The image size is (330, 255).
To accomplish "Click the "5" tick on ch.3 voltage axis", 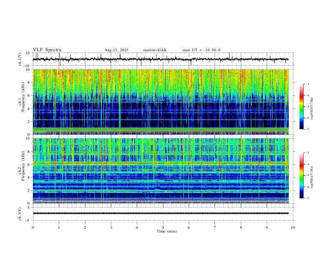I will [x=29, y=207].
